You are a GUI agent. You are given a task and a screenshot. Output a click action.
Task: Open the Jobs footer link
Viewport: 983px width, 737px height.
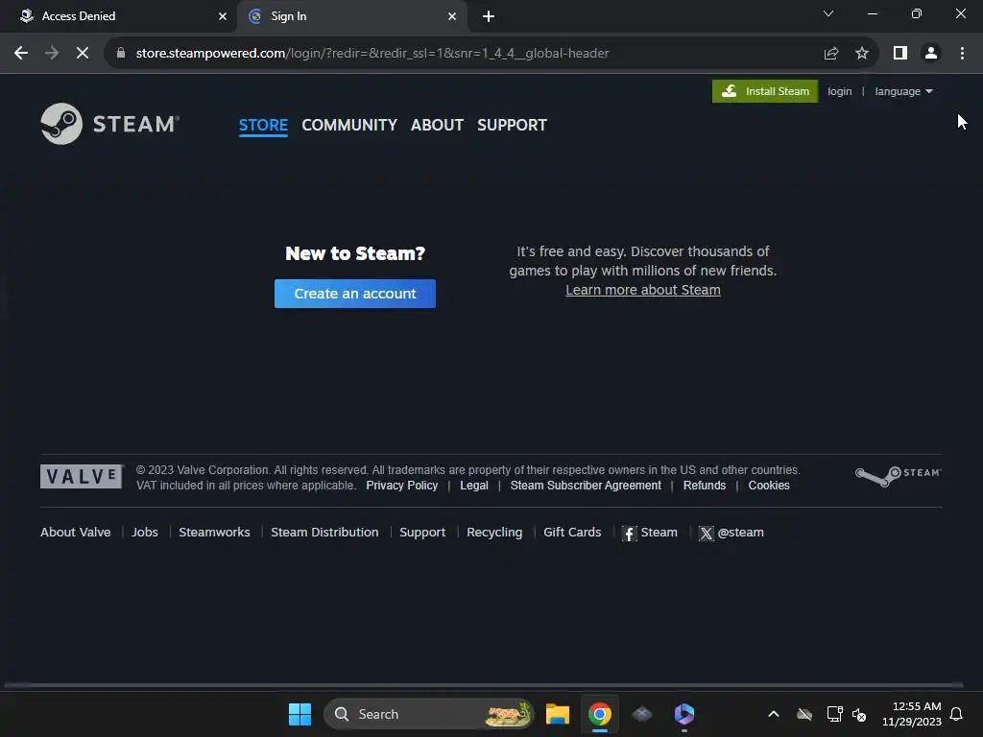(x=145, y=532)
